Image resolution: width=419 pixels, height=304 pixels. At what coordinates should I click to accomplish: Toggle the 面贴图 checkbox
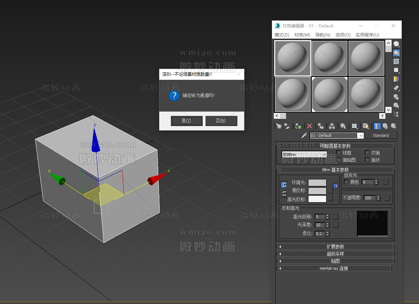(339, 160)
